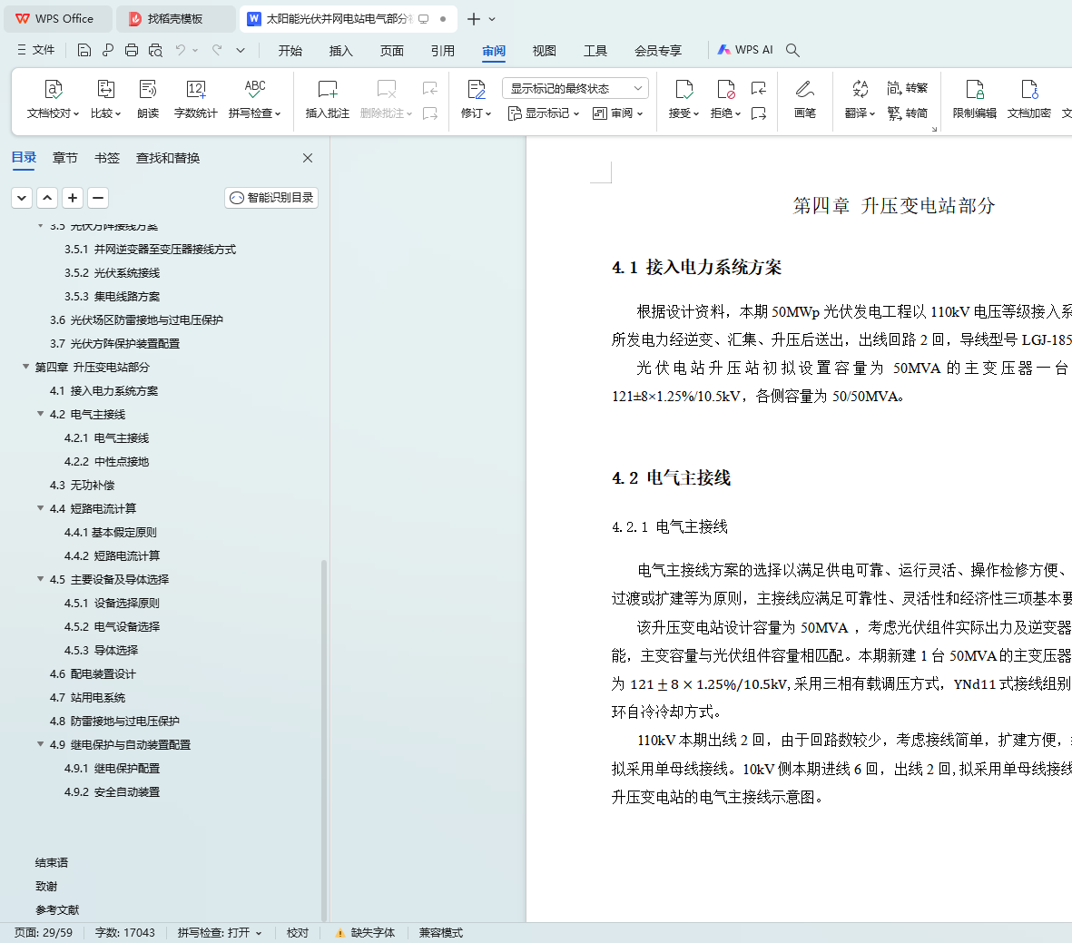Switch to 章节 navigation tab
This screenshot has width=1072, height=943.
(x=65, y=158)
